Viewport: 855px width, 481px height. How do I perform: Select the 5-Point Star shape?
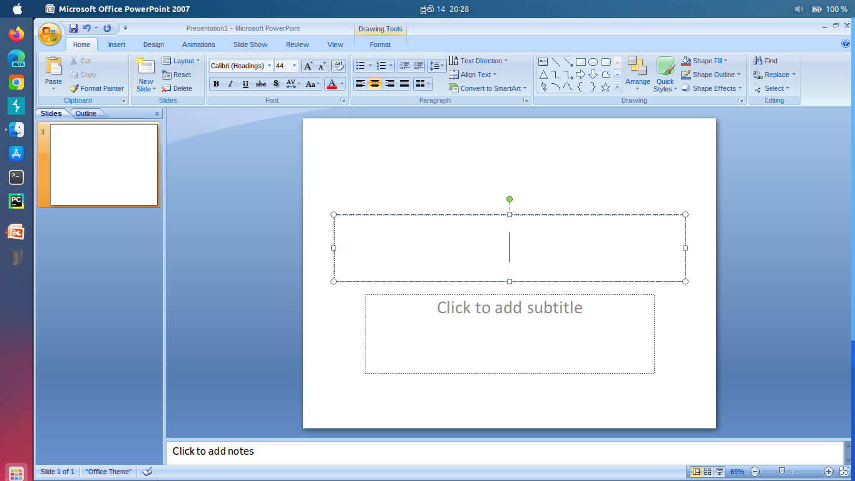[x=605, y=87]
